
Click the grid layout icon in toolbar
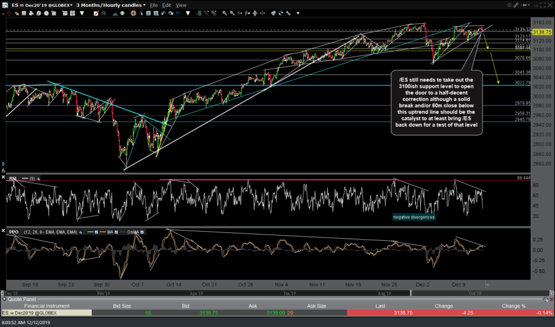coord(24,13)
